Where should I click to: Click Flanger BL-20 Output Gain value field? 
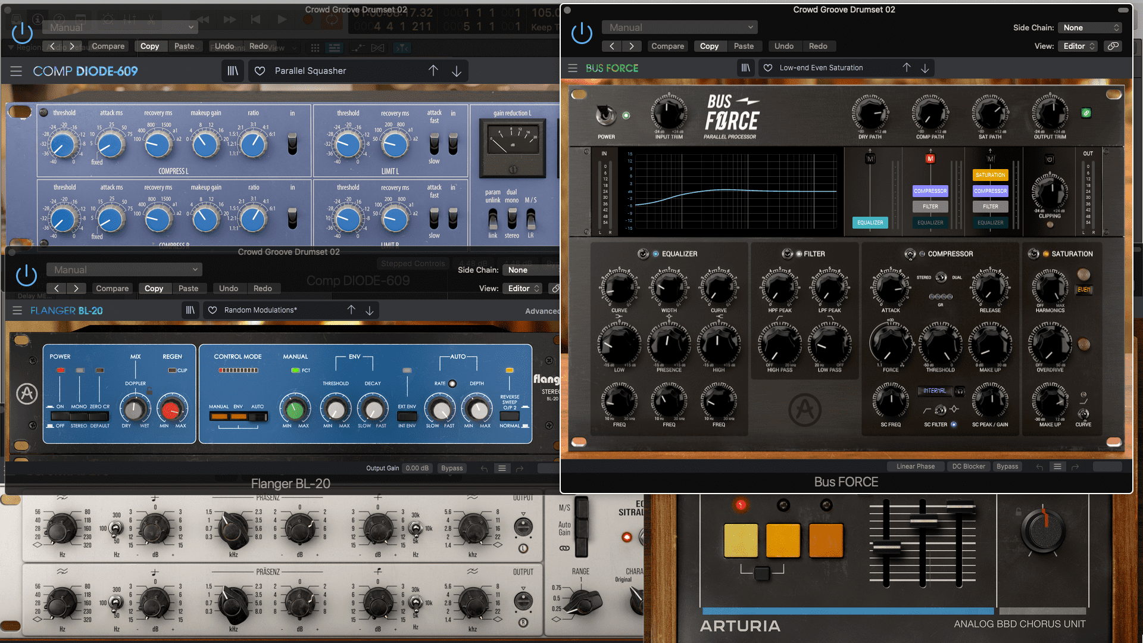(417, 469)
